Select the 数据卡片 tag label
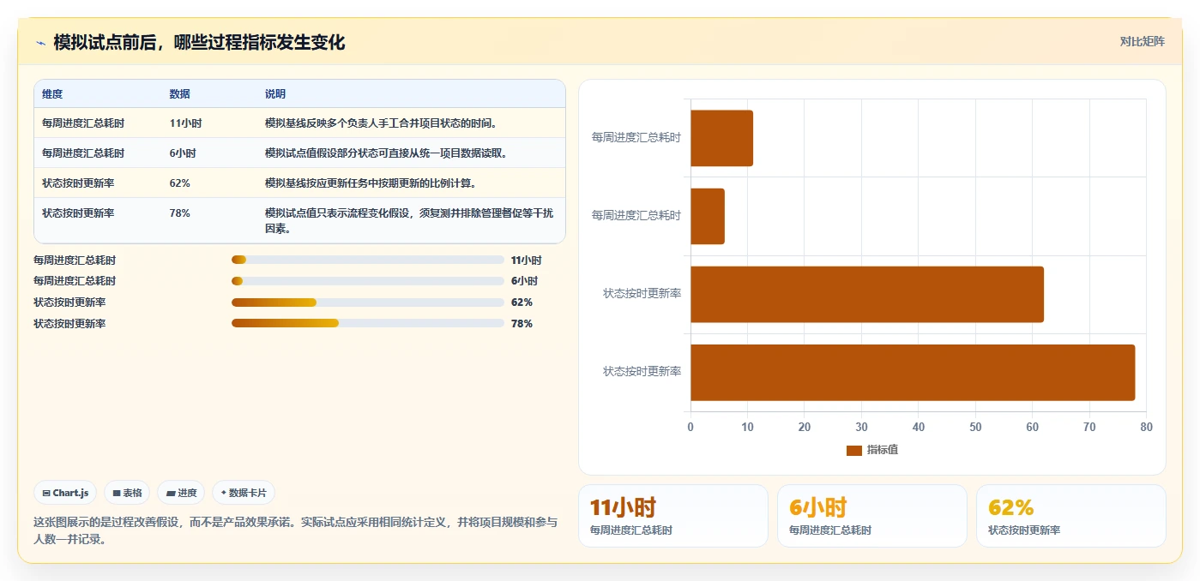 coord(248,494)
